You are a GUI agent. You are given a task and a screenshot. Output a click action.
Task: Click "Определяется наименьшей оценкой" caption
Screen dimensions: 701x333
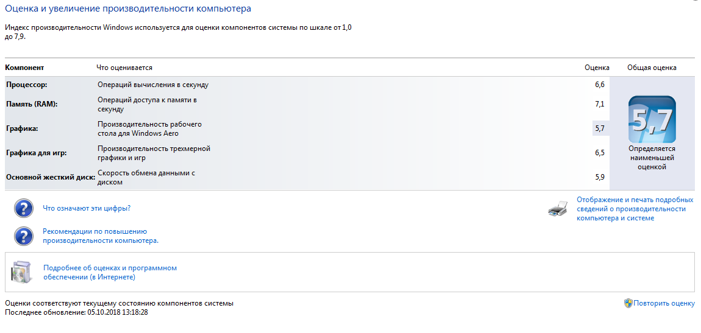coord(652,158)
